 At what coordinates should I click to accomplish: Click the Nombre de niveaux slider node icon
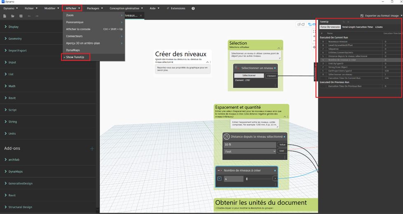pyautogui.click(x=220, y=170)
